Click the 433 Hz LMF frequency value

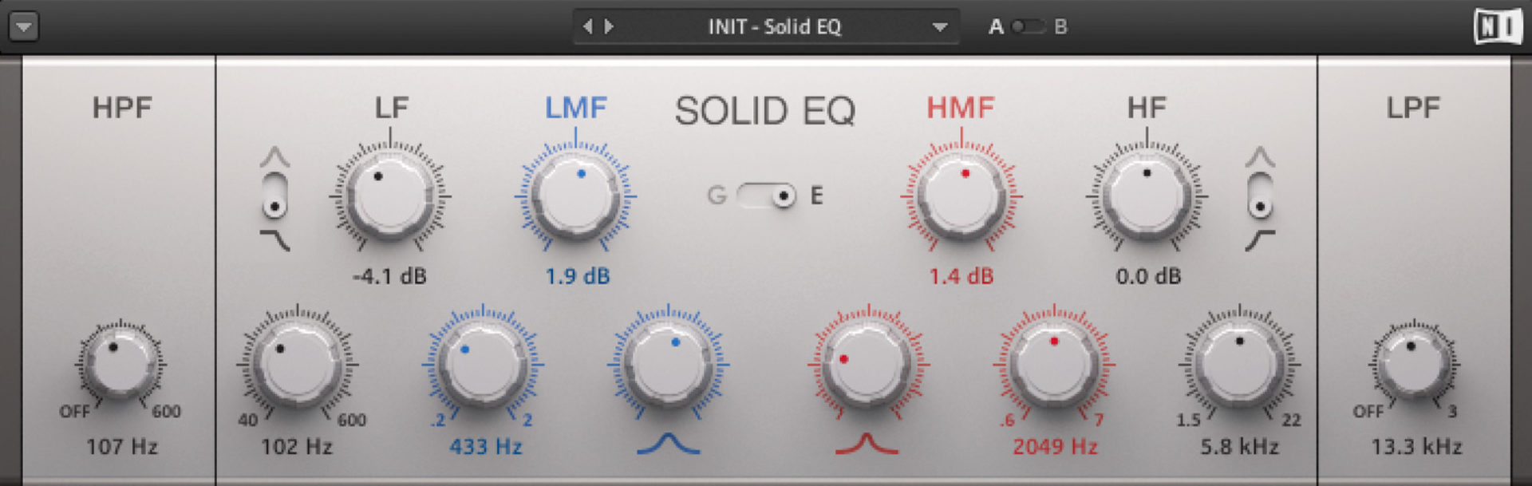pos(485,446)
